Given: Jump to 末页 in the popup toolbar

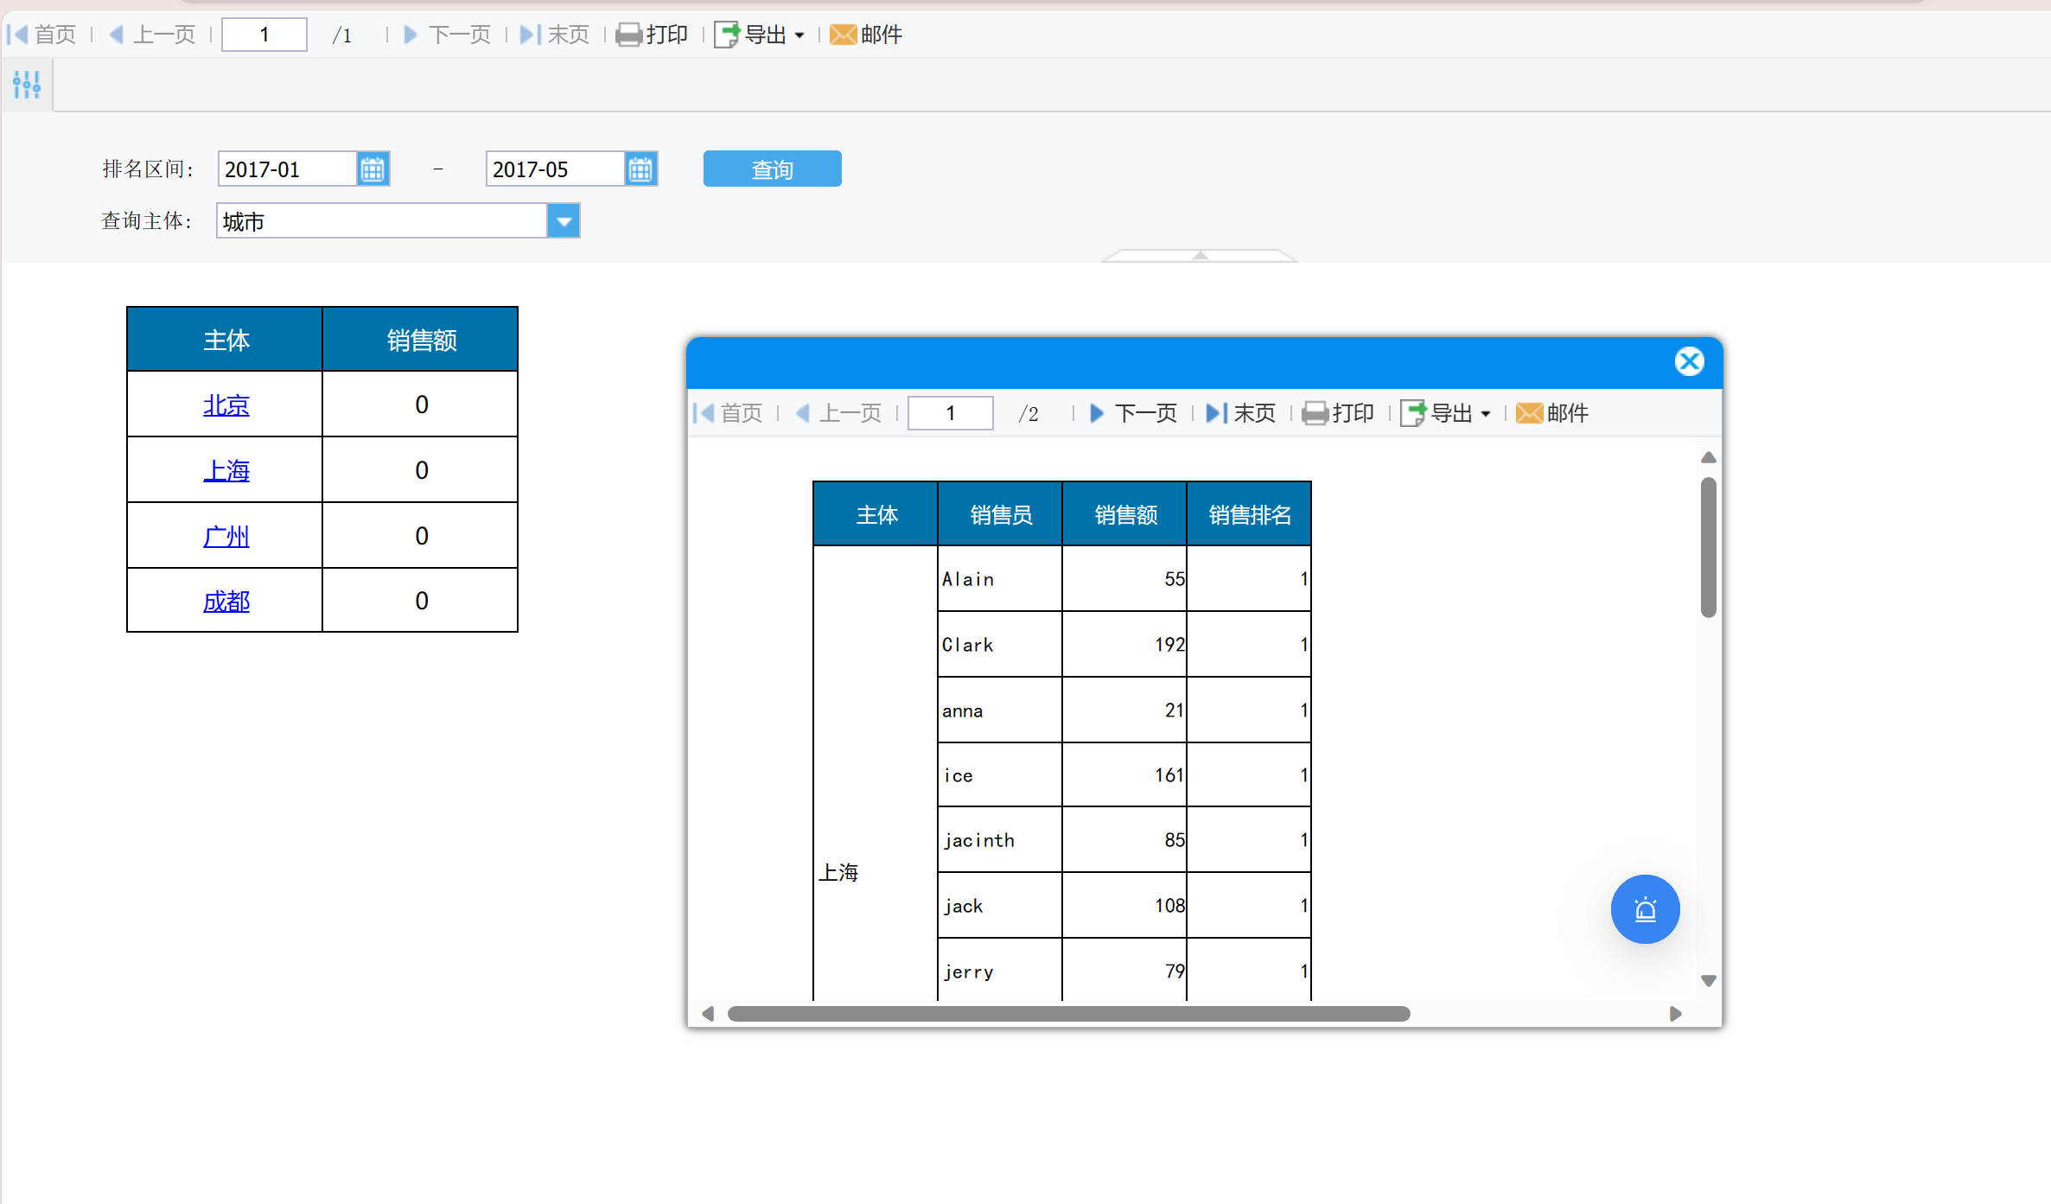Looking at the screenshot, I should click(1241, 413).
